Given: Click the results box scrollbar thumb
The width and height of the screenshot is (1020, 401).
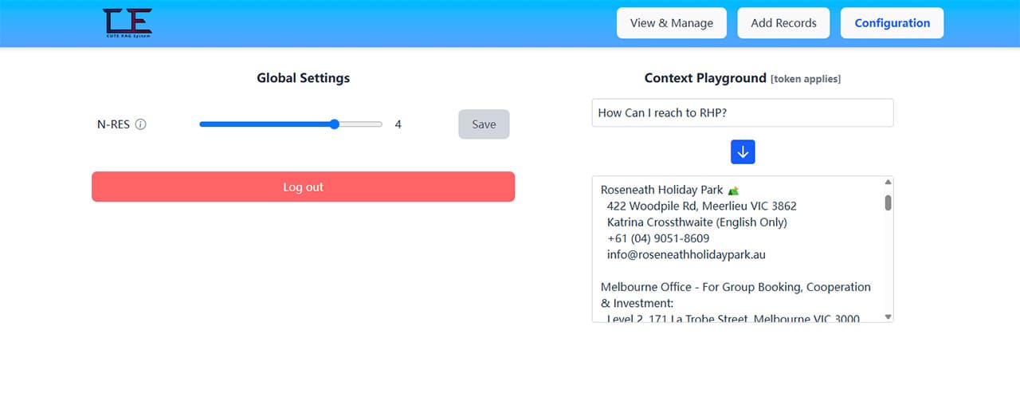Looking at the screenshot, I should [889, 202].
